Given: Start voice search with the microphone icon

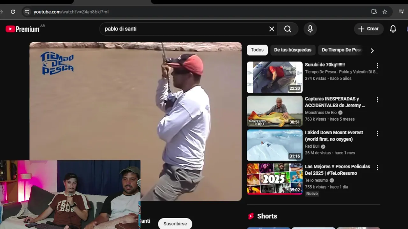Looking at the screenshot, I should click(x=310, y=29).
